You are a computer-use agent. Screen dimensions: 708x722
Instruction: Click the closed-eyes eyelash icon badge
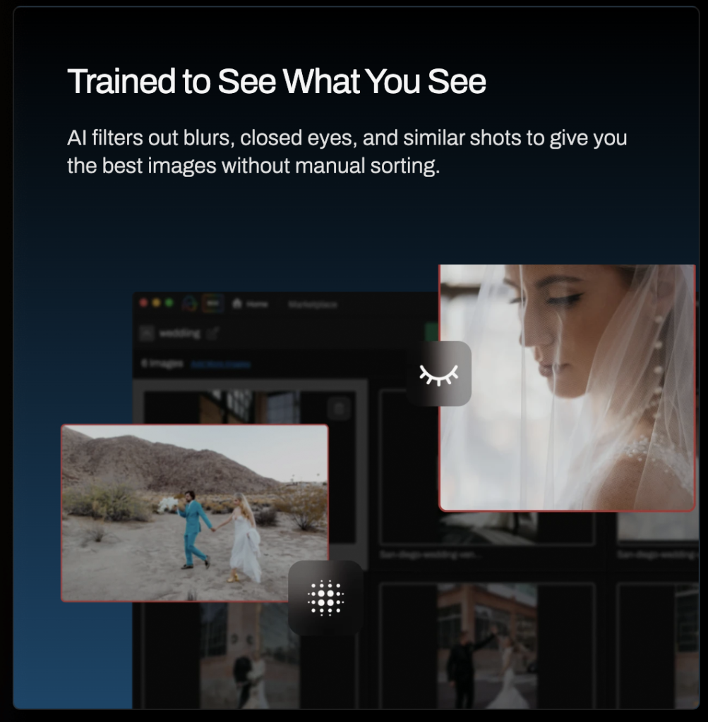439,374
